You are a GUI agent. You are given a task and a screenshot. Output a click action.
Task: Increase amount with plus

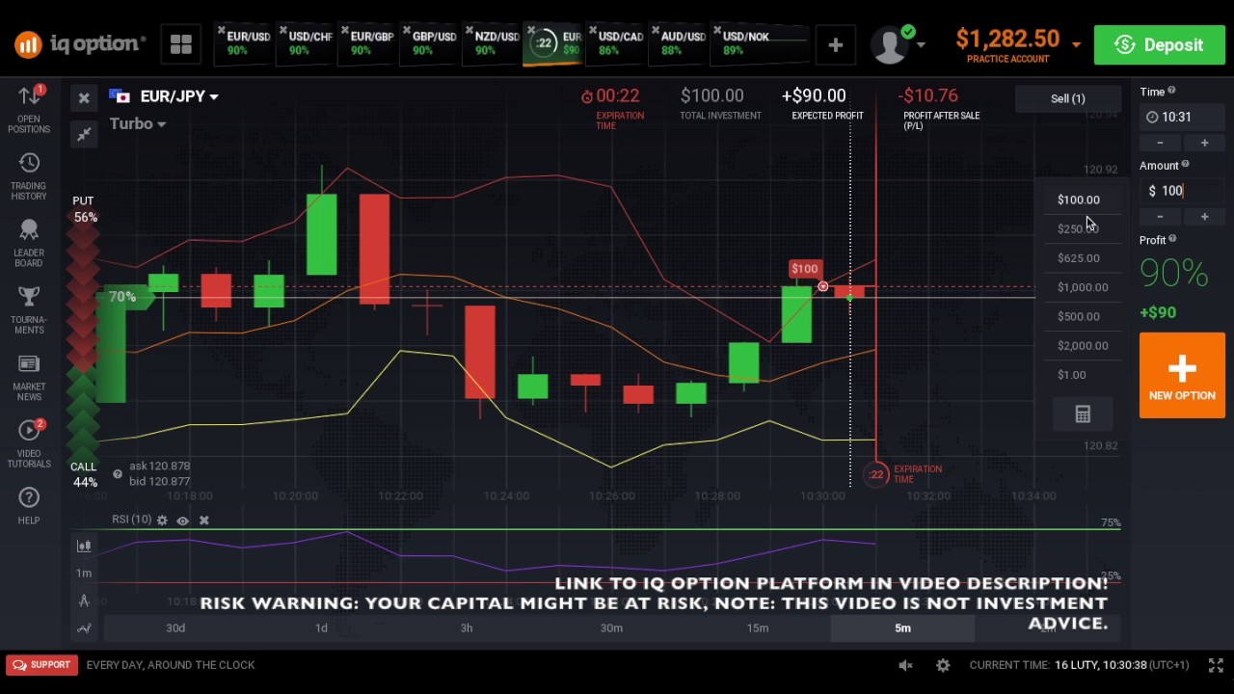point(1204,217)
